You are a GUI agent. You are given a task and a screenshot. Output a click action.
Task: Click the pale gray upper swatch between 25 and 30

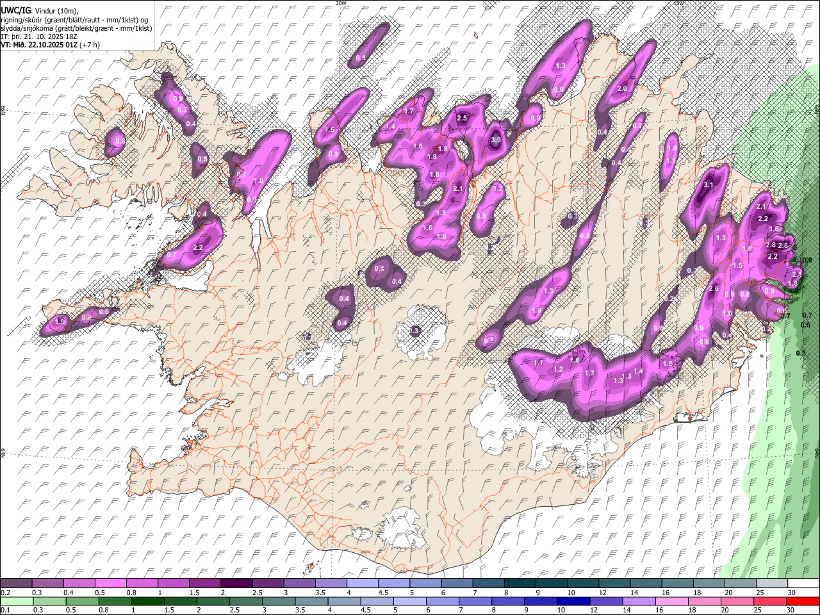point(773,584)
